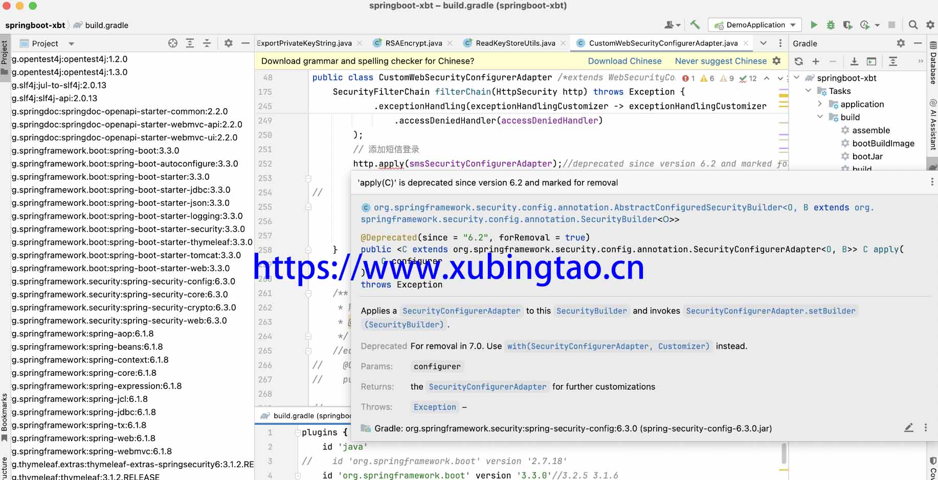Select assemble Gradle task

tap(870, 130)
